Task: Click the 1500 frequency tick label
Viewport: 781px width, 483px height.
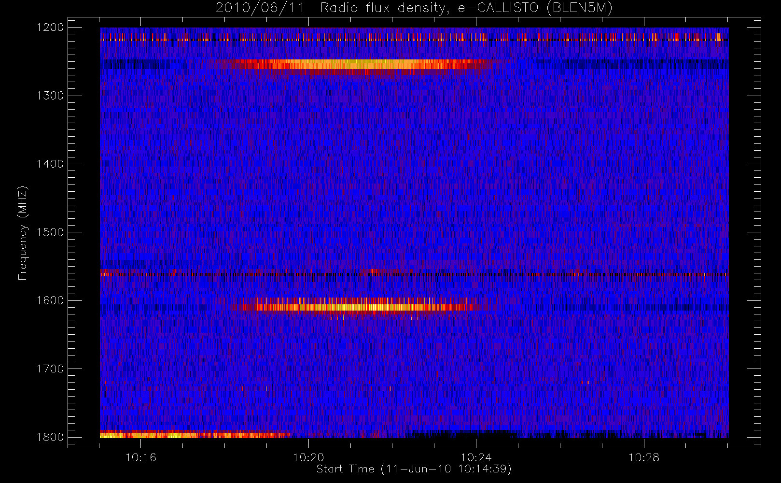Action: pos(50,232)
